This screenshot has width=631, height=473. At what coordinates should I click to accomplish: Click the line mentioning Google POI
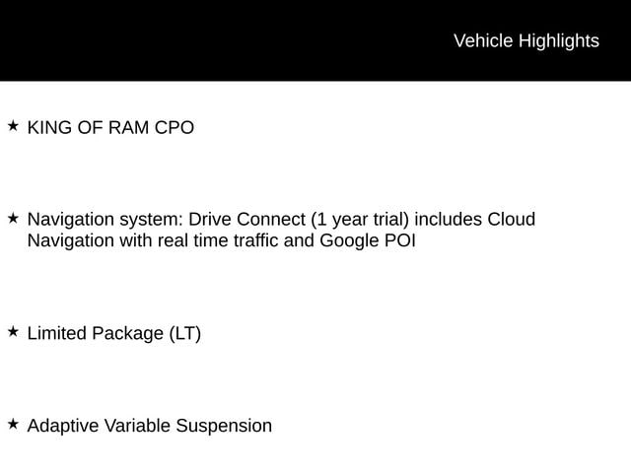click(221, 240)
